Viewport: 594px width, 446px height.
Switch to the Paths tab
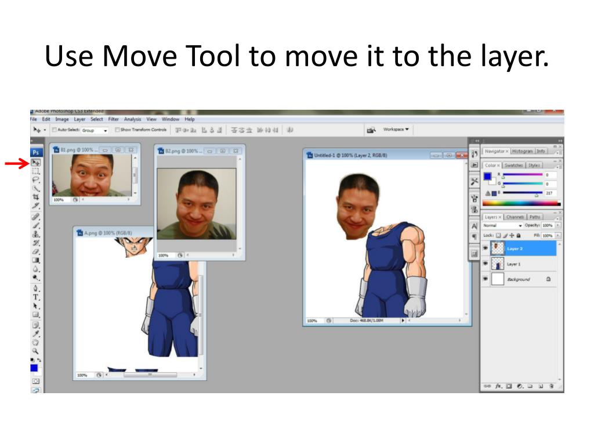pos(534,217)
